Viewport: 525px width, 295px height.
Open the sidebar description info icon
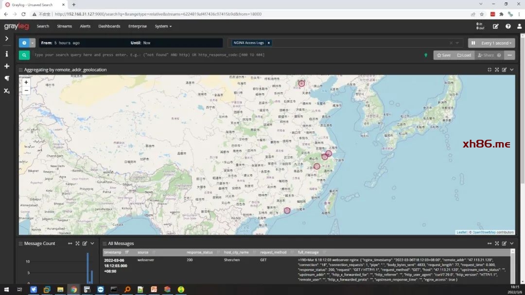pos(7,54)
